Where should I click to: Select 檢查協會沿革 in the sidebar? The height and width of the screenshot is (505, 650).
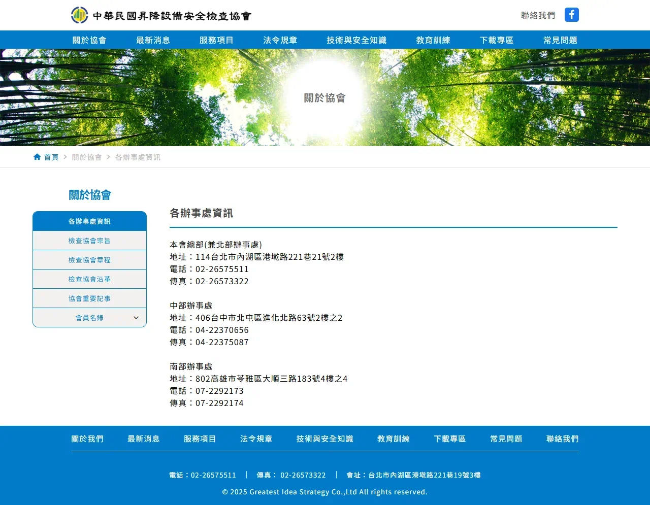click(89, 279)
